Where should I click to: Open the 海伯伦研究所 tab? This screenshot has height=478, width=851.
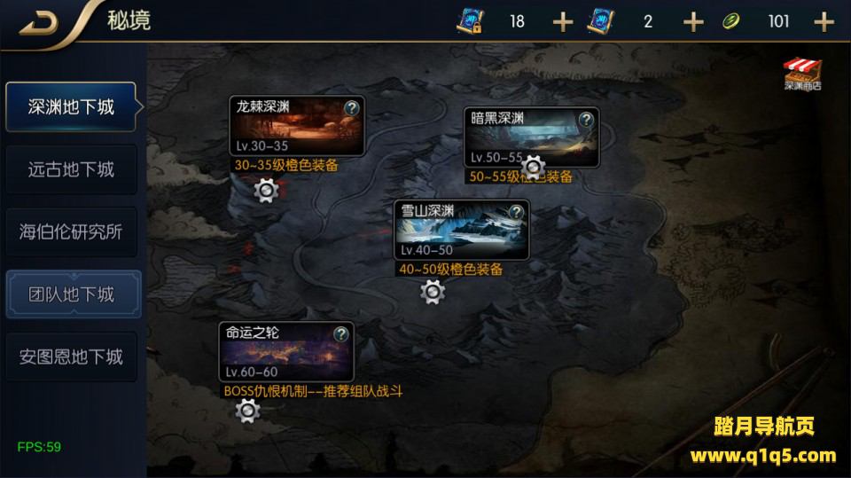[x=71, y=232]
